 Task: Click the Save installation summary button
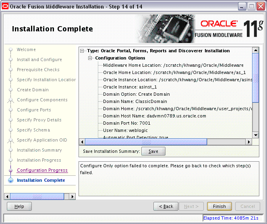click(x=153, y=151)
